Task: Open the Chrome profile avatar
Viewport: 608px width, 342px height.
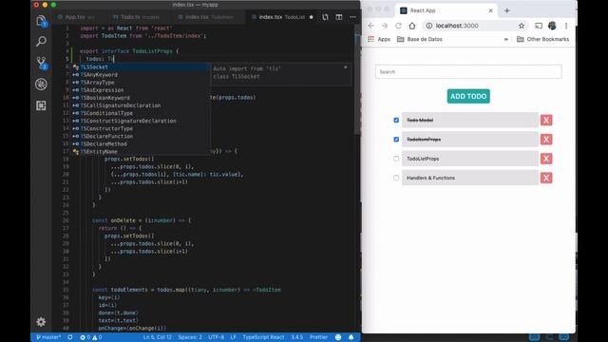Action: point(552,26)
